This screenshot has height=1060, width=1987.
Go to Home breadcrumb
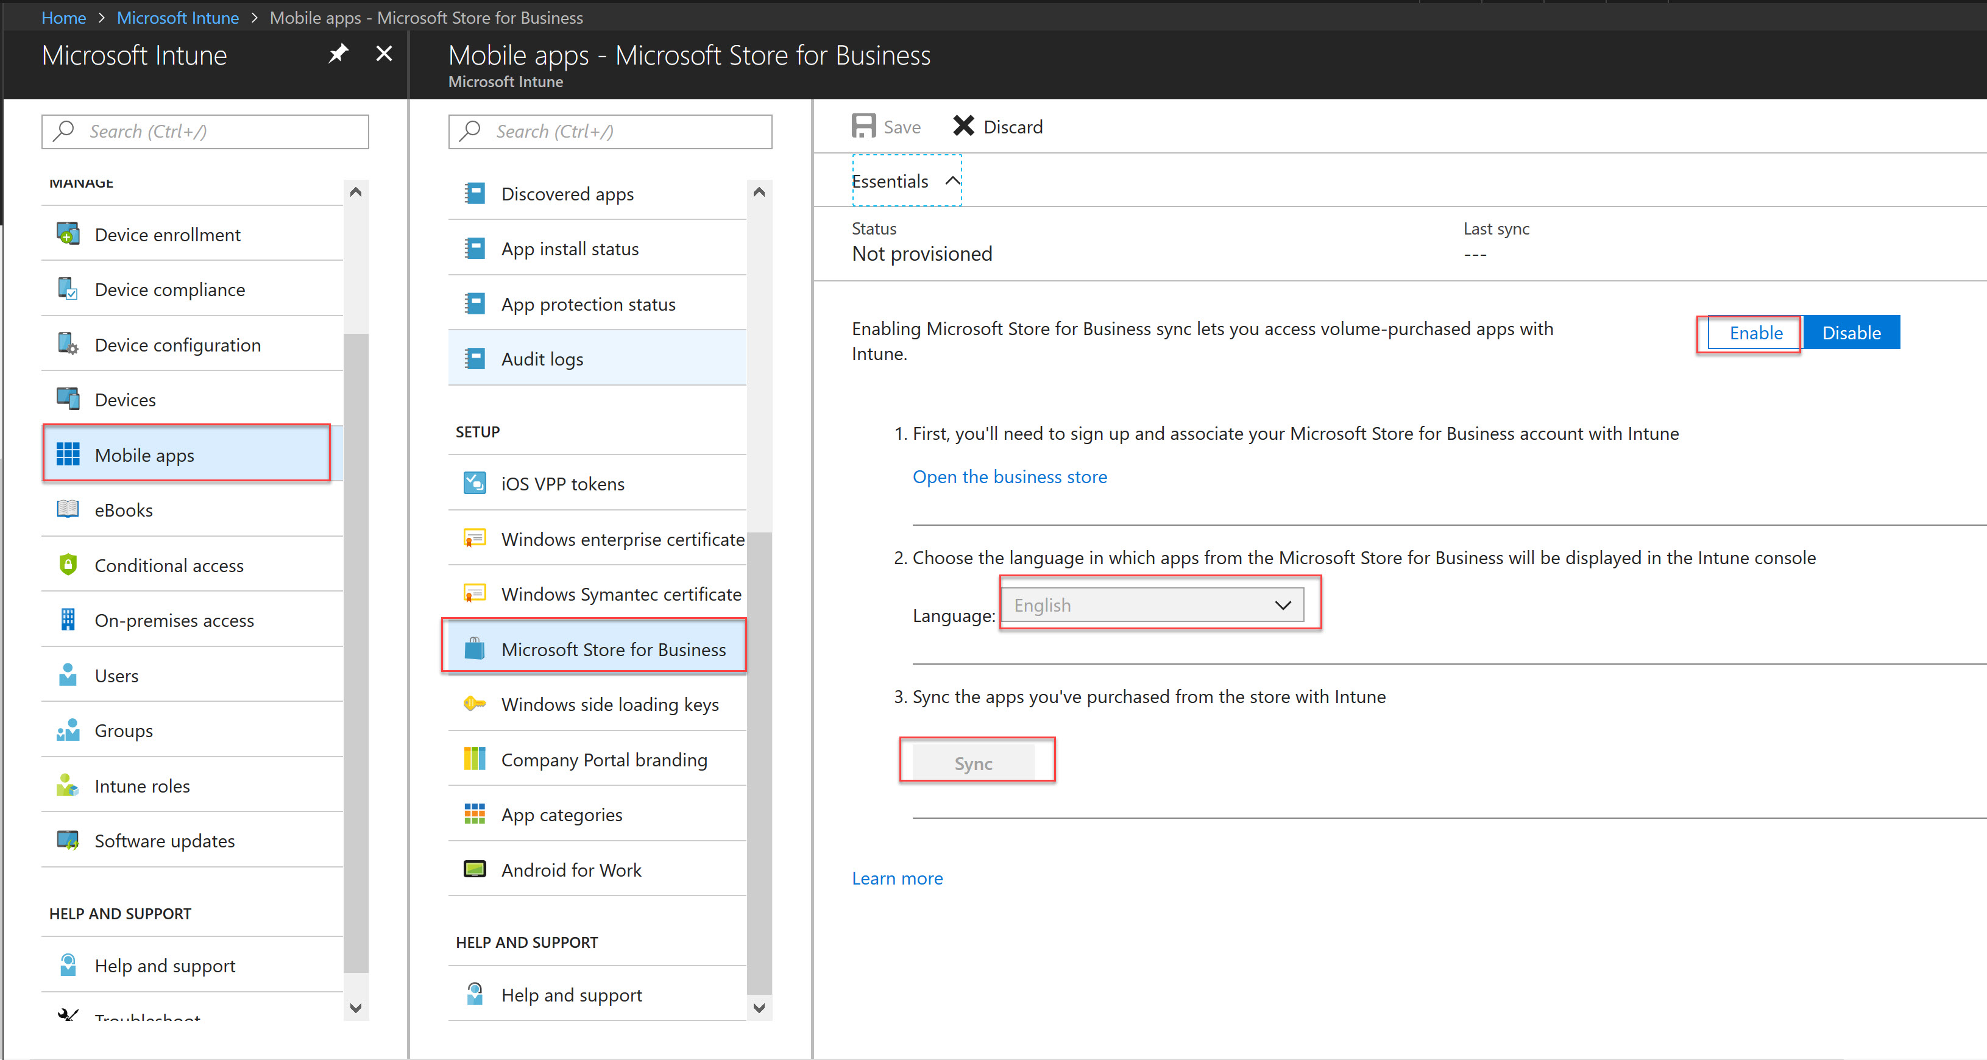[63, 17]
